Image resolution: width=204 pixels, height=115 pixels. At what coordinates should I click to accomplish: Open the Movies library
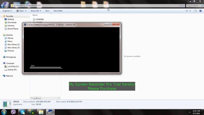10,38
